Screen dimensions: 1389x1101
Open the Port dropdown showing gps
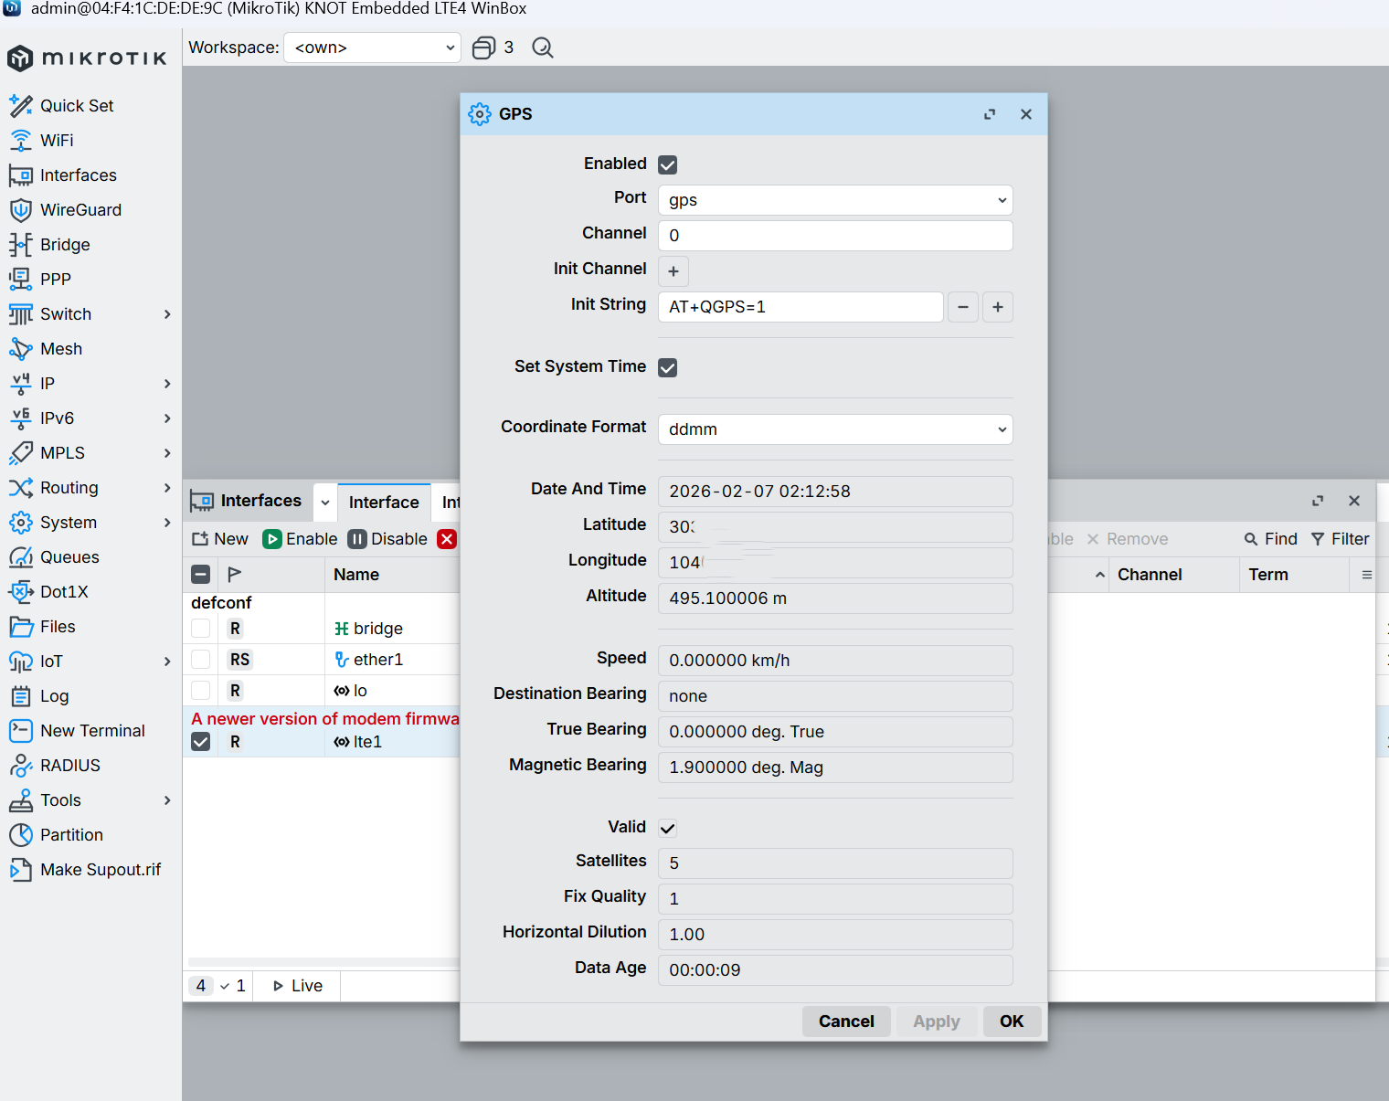pos(835,200)
